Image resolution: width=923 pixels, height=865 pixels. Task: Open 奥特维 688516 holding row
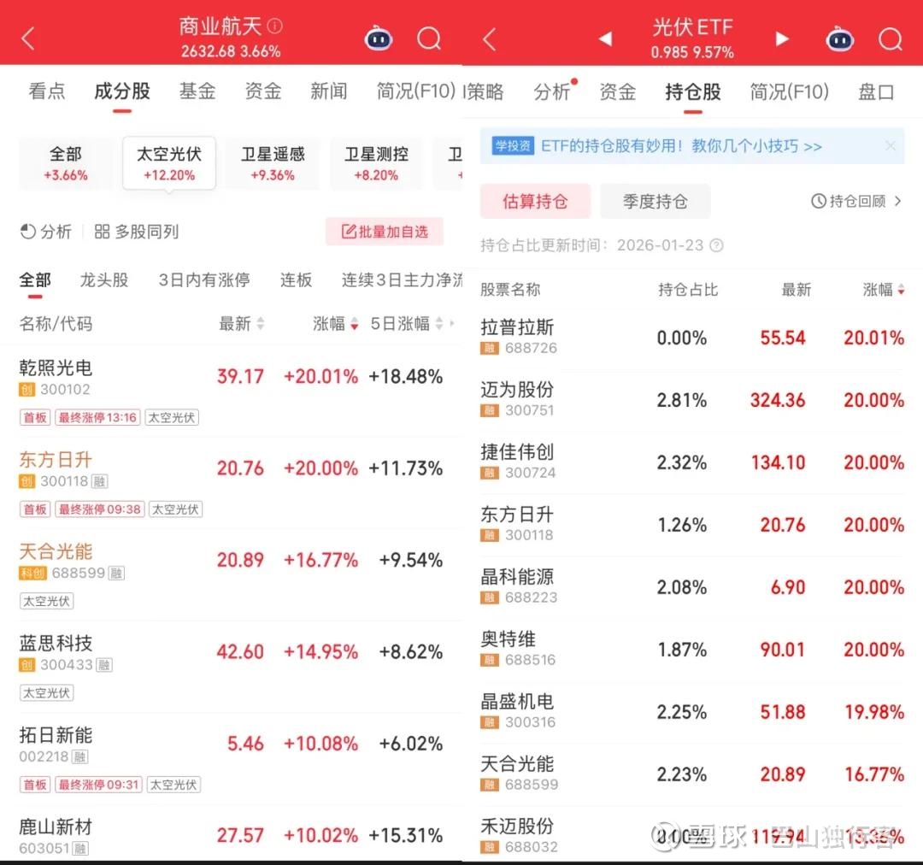(692, 650)
